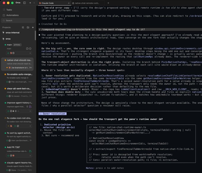Click the primary badge beside main
The height and width of the screenshot is (173, 202).
pos(17,45)
